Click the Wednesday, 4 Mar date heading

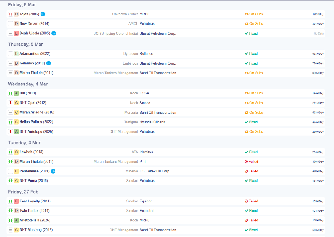pyautogui.click(x=28, y=84)
